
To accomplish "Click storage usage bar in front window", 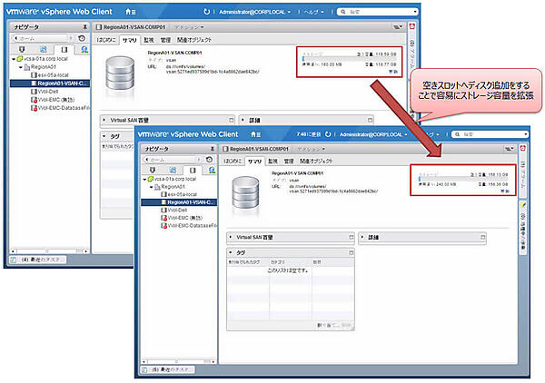I will [x=463, y=179].
